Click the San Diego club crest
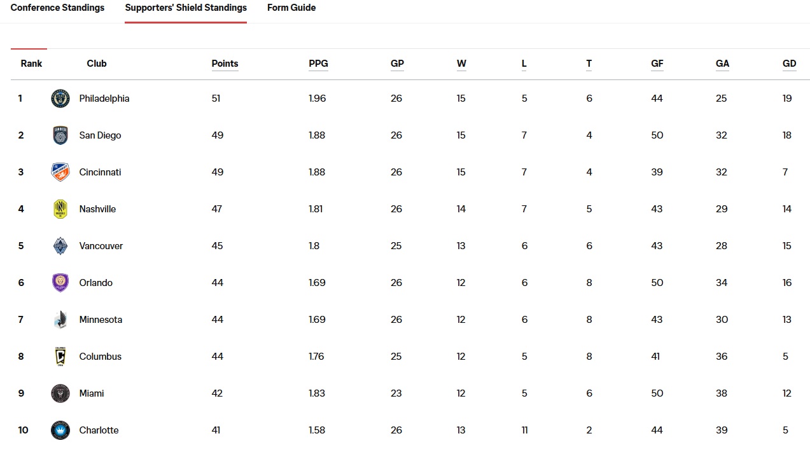The image size is (810, 450). tap(60, 135)
